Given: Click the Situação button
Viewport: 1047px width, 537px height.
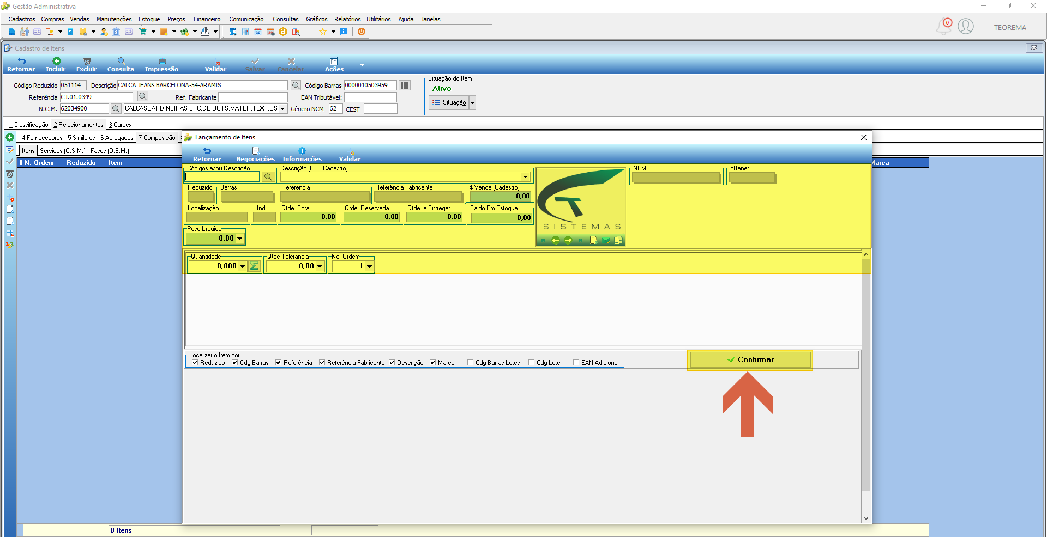Looking at the screenshot, I should pos(449,102).
